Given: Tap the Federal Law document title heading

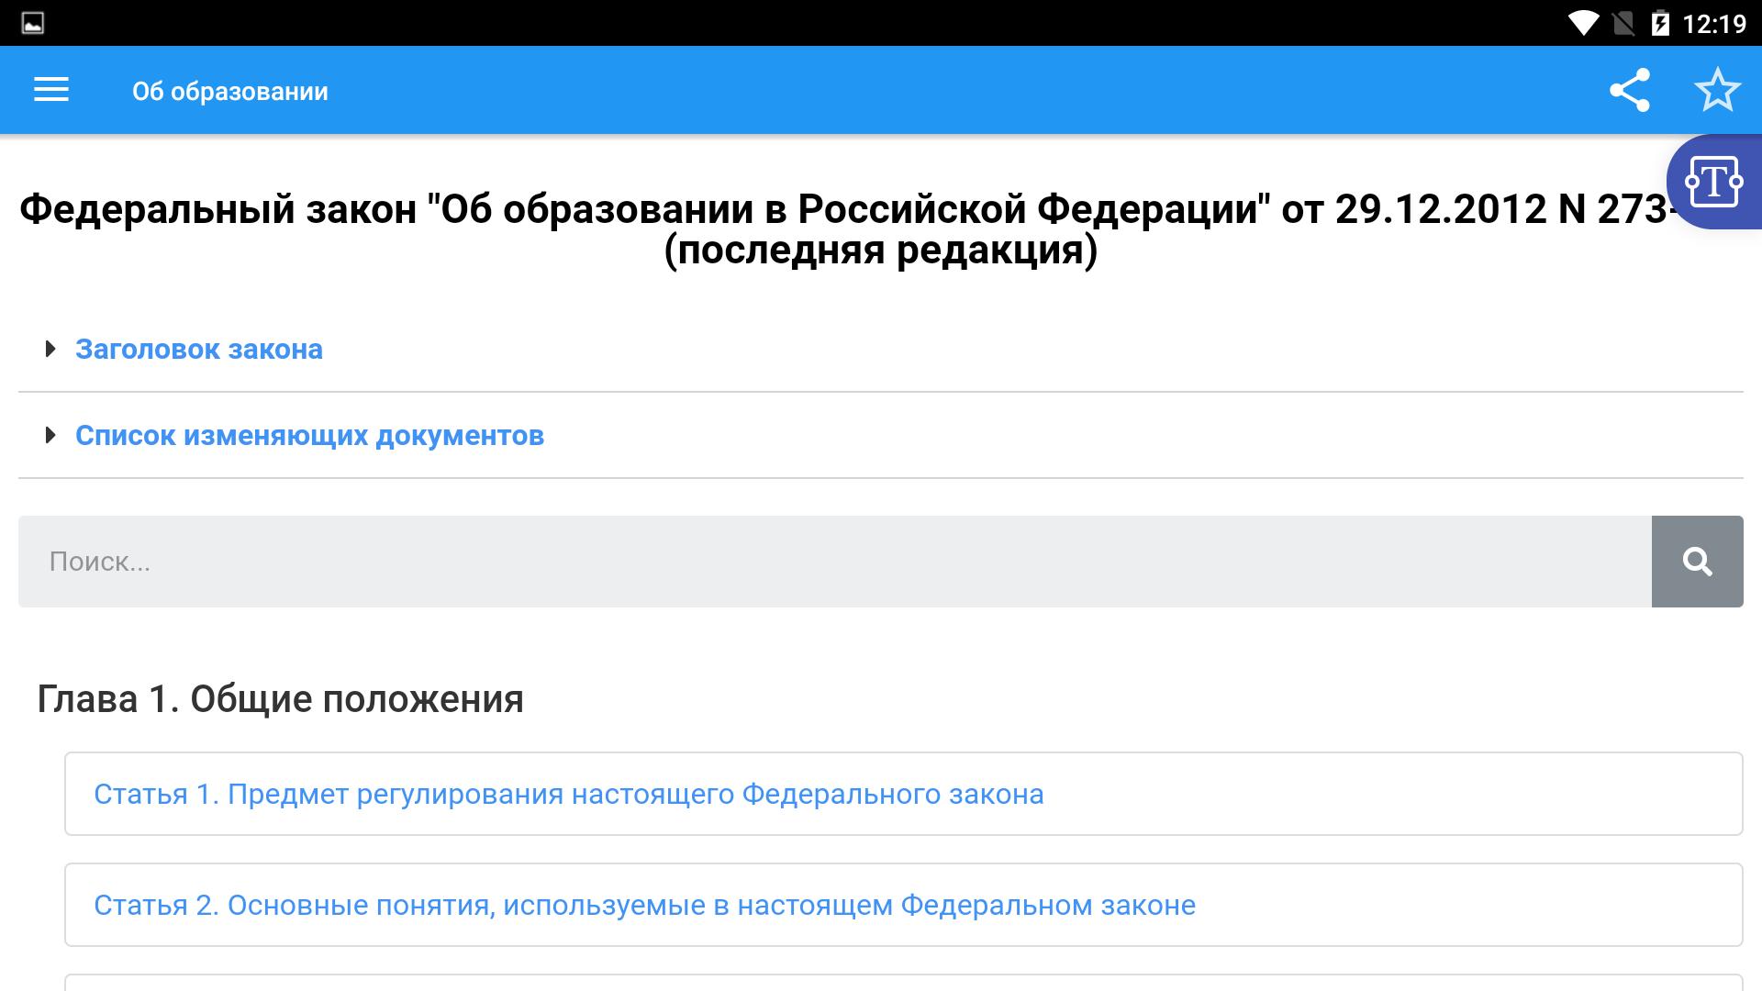Looking at the screenshot, I should [844, 229].
